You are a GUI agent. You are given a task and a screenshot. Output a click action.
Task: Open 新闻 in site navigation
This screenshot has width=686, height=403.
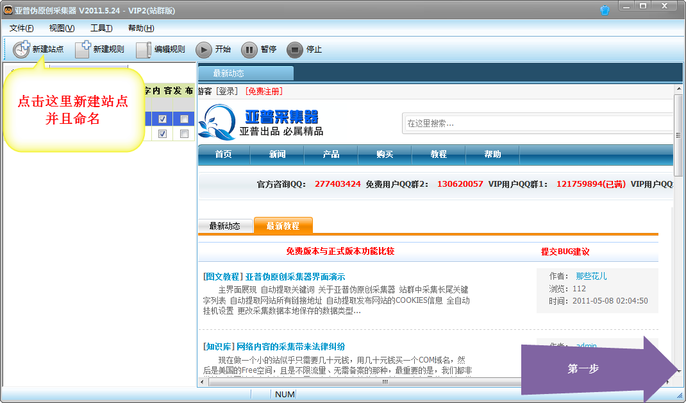pos(278,154)
